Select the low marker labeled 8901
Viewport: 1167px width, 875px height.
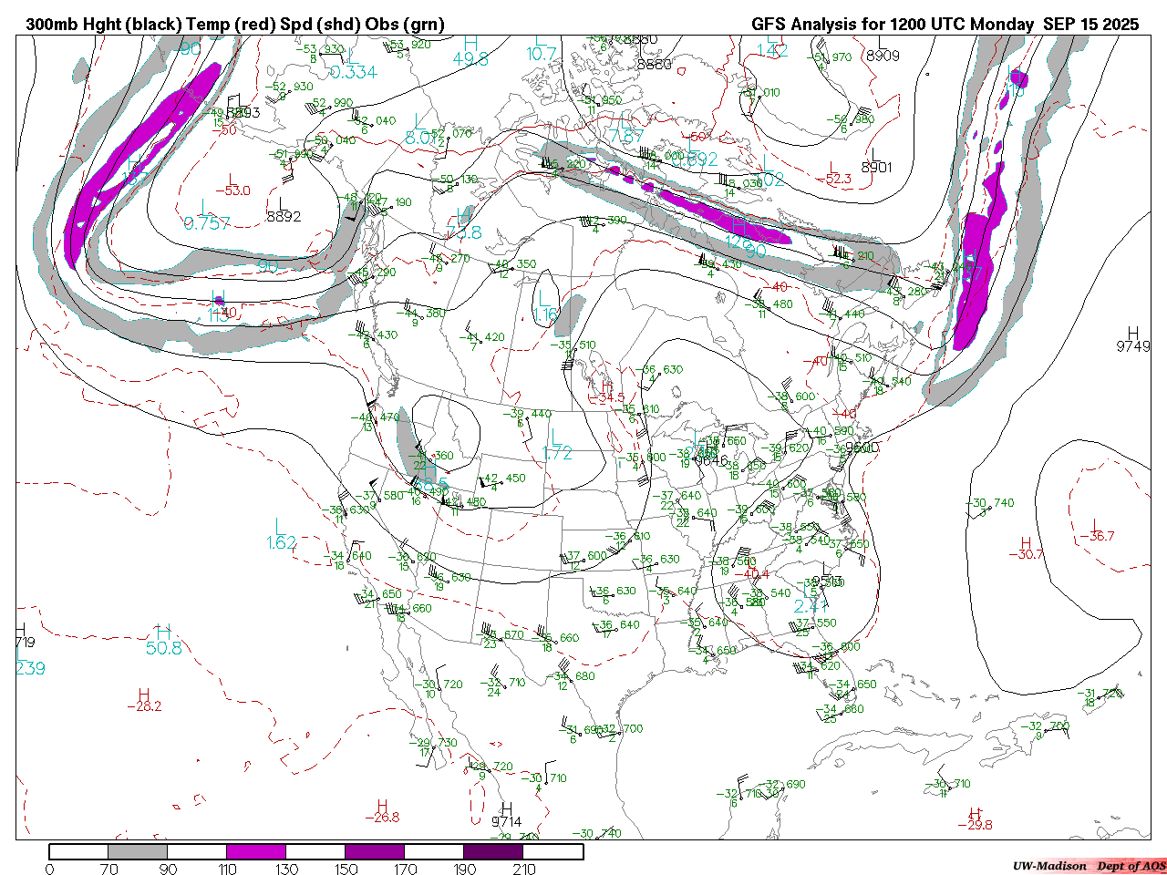click(x=873, y=155)
